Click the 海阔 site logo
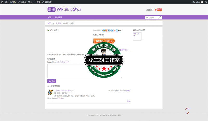The height and width of the screenshot is (121, 208). 51,10
